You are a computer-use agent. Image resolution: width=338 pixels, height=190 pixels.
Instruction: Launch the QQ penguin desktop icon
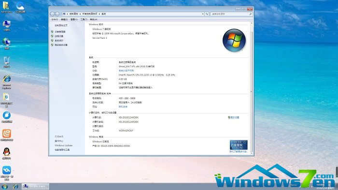[x=7, y=154]
